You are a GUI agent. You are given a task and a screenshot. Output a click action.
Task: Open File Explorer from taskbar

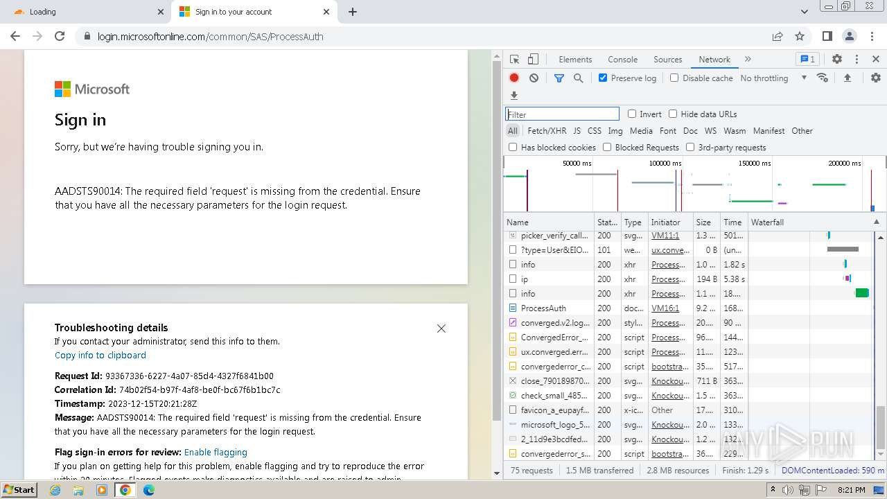[x=78, y=490]
